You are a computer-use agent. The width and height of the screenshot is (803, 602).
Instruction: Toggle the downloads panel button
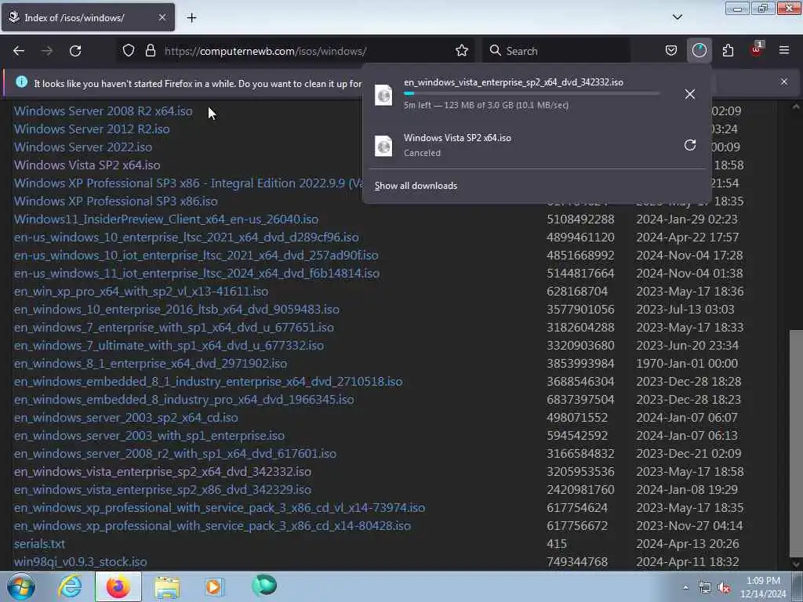pyautogui.click(x=699, y=51)
